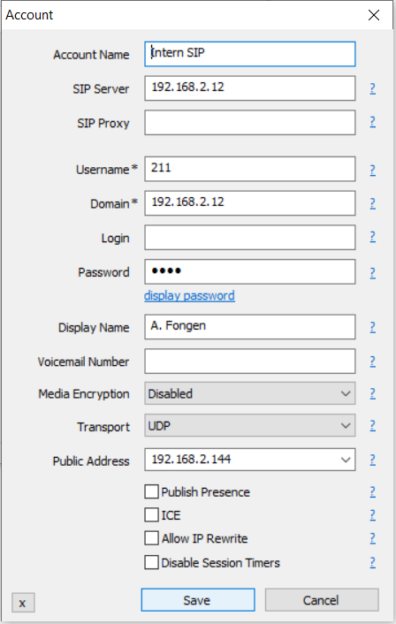Open help for Publish Presence

(x=372, y=492)
